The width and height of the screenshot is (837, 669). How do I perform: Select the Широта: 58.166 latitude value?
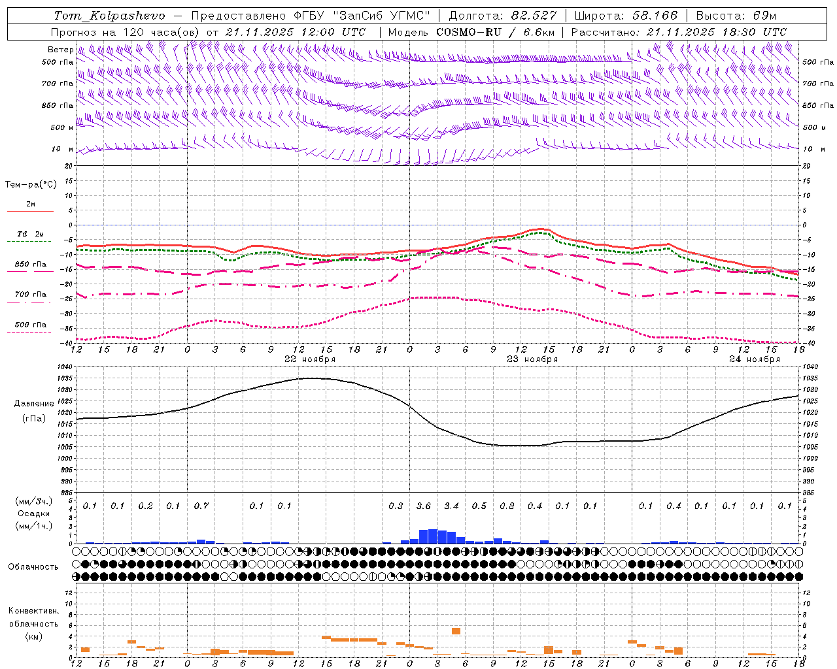(x=626, y=16)
